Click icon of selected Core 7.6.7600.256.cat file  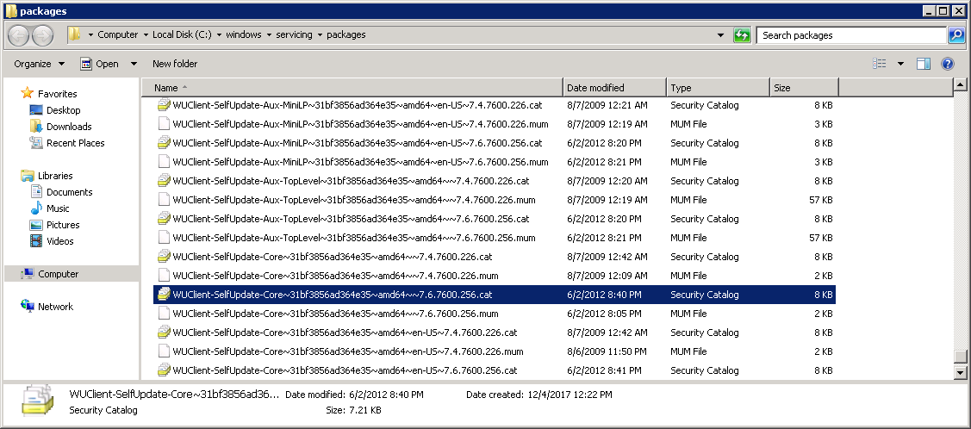point(164,295)
